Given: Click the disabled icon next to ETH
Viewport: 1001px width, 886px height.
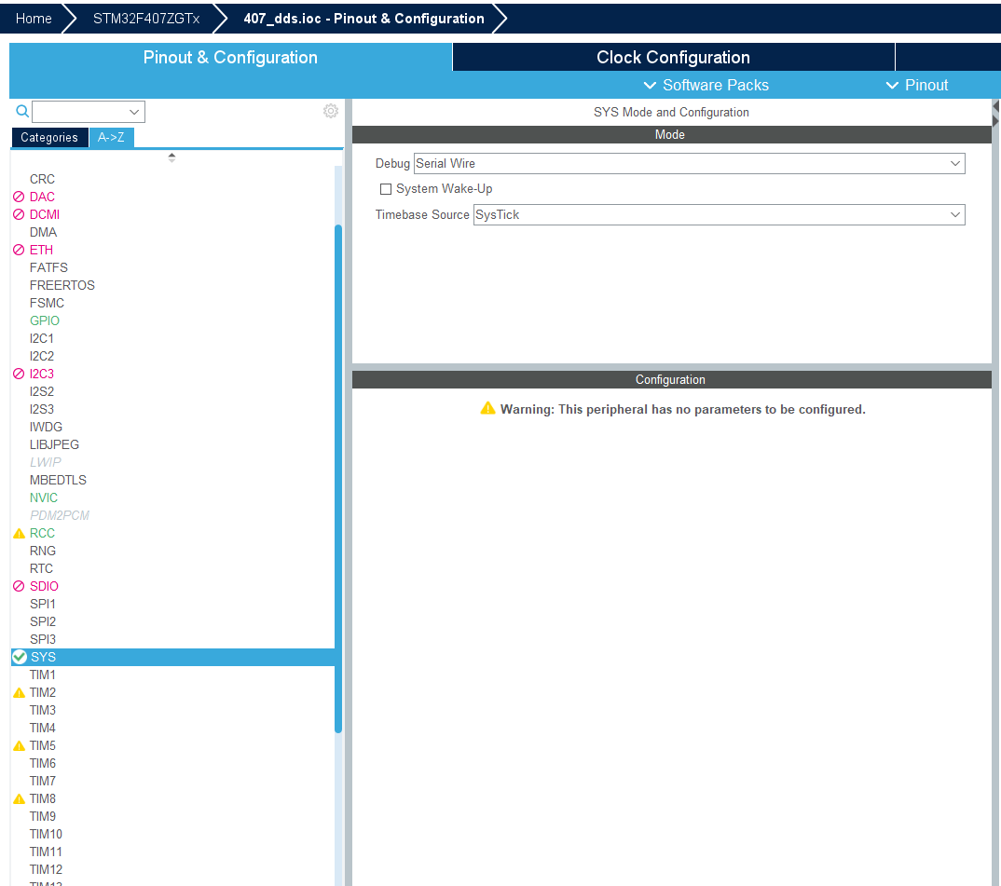Looking at the screenshot, I should [19, 250].
